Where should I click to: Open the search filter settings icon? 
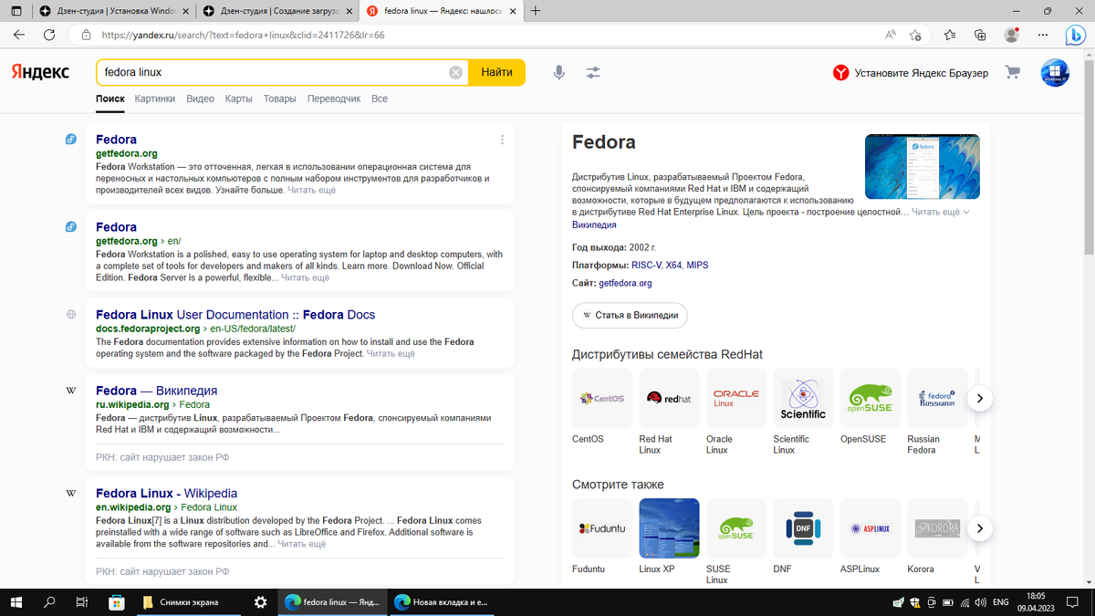tap(593, 72)
